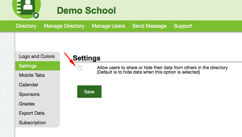Select Grades in the sidebar
242x137 pixels.
pyautogui.click(x=27, y=104)
